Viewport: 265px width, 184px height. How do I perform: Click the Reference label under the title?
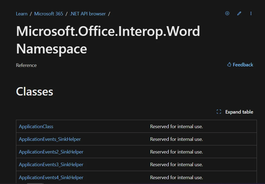pos(26,65)
